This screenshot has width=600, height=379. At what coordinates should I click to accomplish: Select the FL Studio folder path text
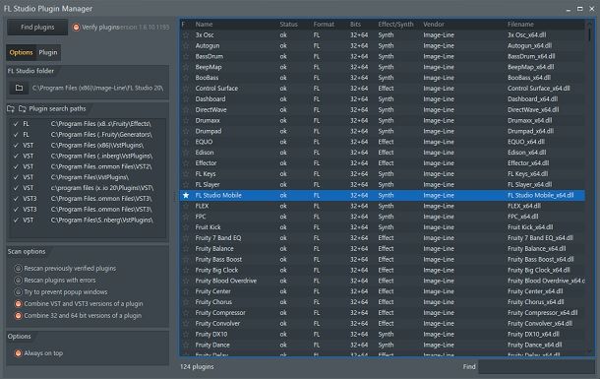(x=97, y=88)
